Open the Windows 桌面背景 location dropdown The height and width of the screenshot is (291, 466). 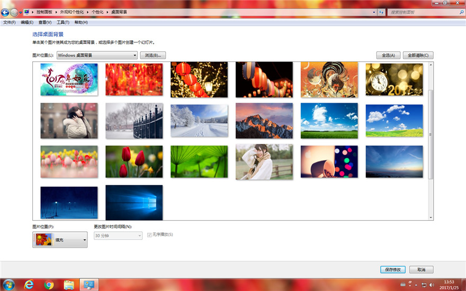[x=97, y=55]
